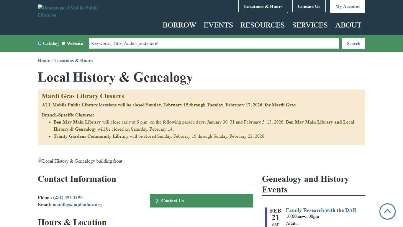403x227 pixels.
Task: Click the scroll-to-top circular arrow icon
Action: tap(387, 212)
